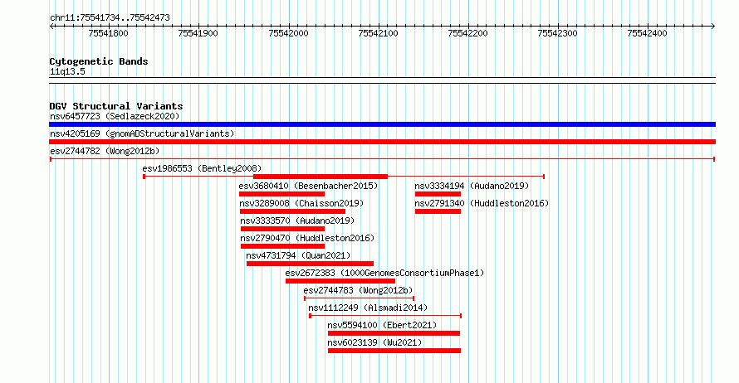Click the Cytogenetic Bands track title
Image resolution: width=739 pixels, height=383 pixels.
pos(99,61)
